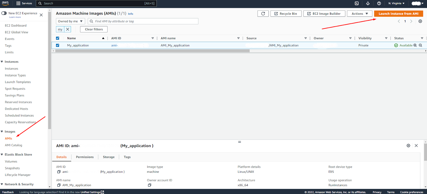Click zoom-in magnifier next to Available status
This screenshot has height=194, width=427.
[x=415, y=45]
